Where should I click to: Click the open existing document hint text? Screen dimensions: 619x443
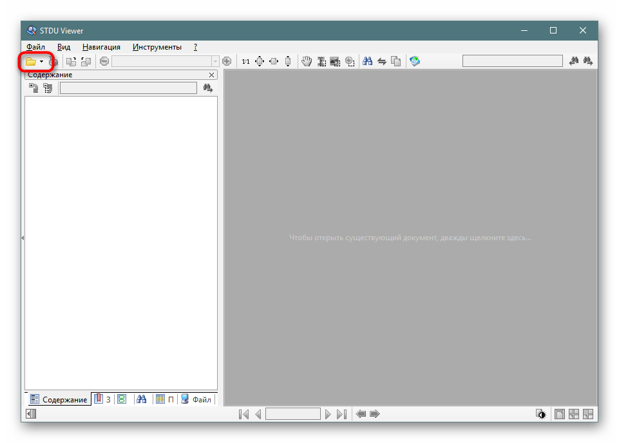410,238
